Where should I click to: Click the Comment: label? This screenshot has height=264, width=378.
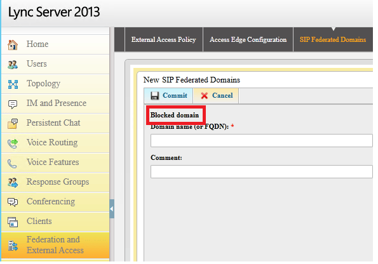pyautogui.click(x=166, y=158)
